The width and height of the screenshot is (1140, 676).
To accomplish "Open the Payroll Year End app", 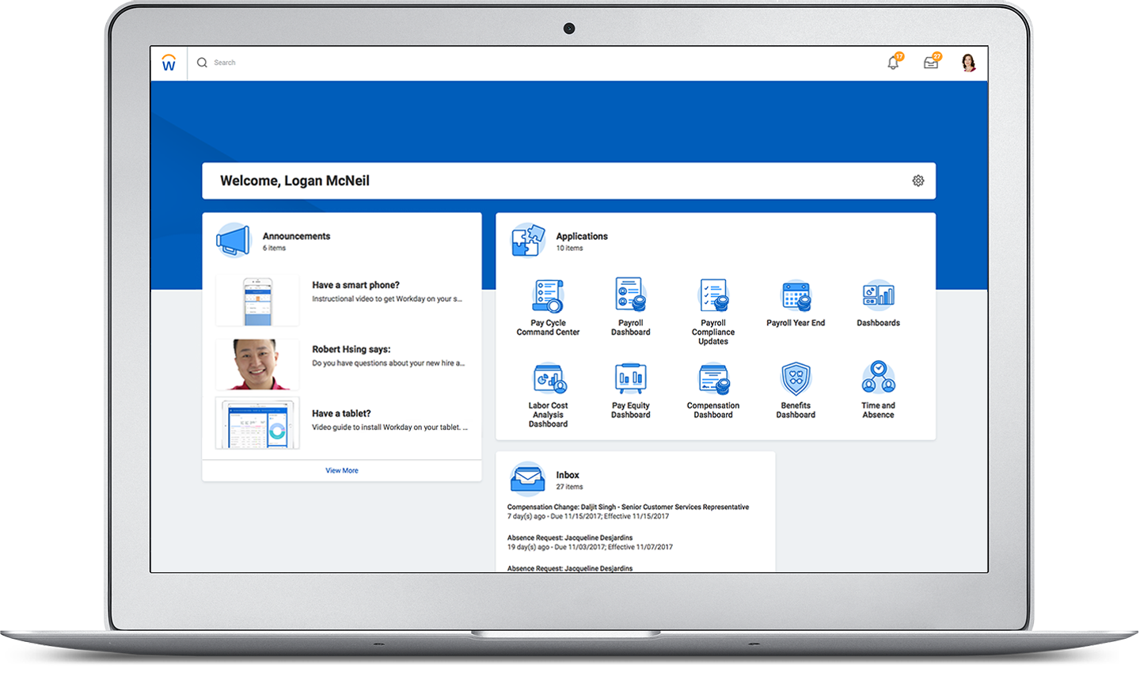I will [796, 295].
